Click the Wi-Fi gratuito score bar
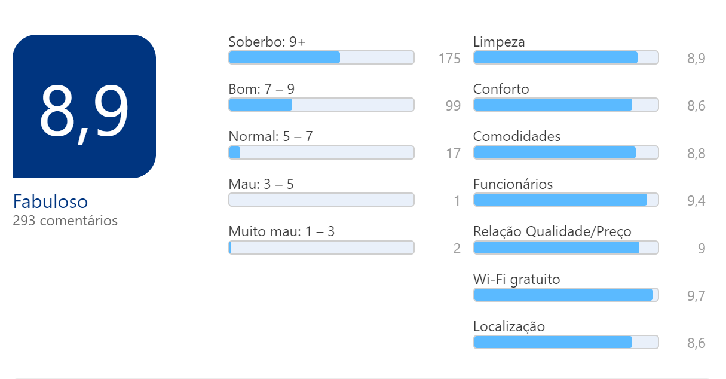The image size is (726, 379). pyautogui.click(x=565, y=295)
